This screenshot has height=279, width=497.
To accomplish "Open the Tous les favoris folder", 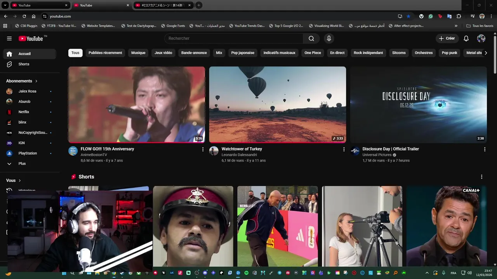I will [480, 26].
